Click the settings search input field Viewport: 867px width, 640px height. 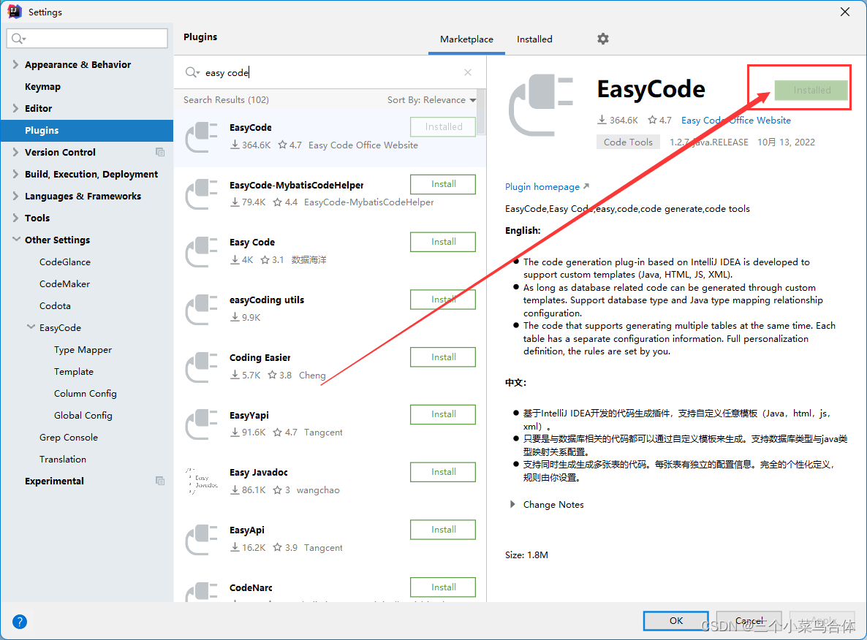point(87,38)
